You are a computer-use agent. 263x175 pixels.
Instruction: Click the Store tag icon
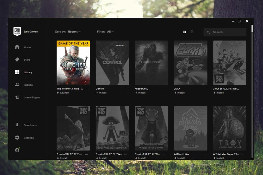[17, 60]
